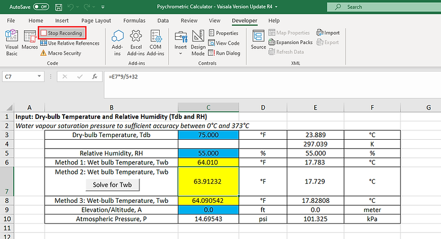The image size is (441, 239).
Task: Toggle Design Mode
Action: click(x=198, y=42)
